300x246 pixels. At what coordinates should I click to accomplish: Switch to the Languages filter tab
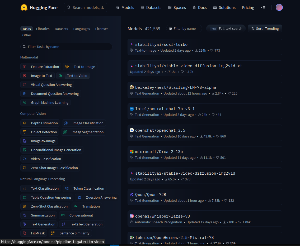(82, 29)
